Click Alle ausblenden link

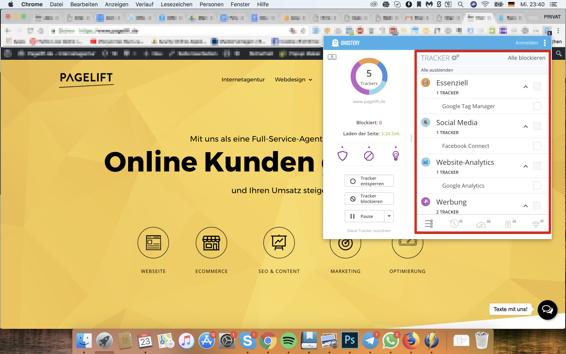click(x=437, y=70)
